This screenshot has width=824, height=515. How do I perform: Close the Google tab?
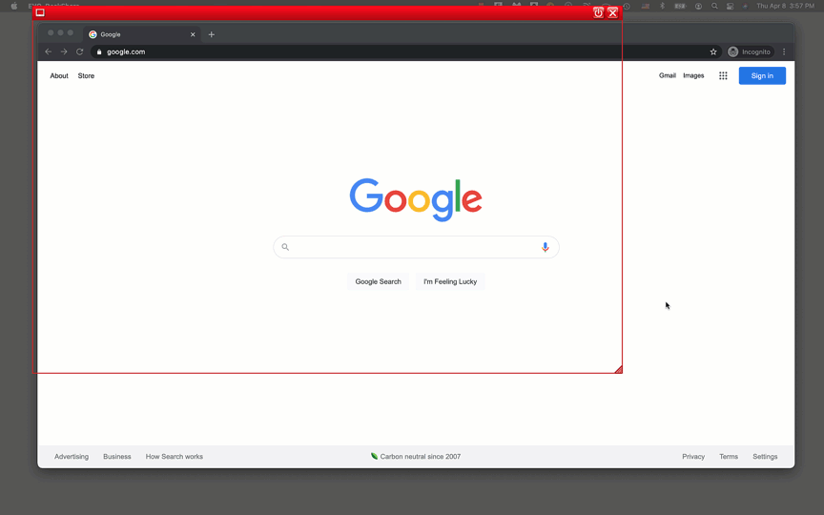click(x=193, y=34)
